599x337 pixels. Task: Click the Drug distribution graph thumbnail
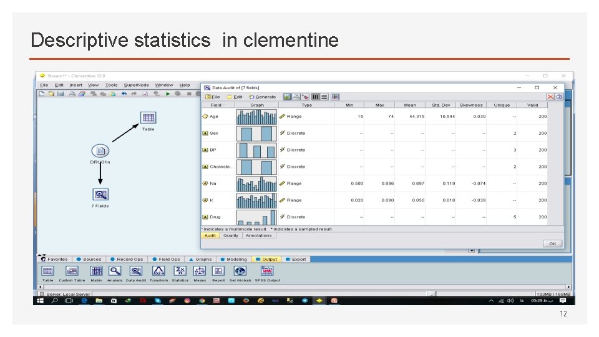click(x=256, y=217)
